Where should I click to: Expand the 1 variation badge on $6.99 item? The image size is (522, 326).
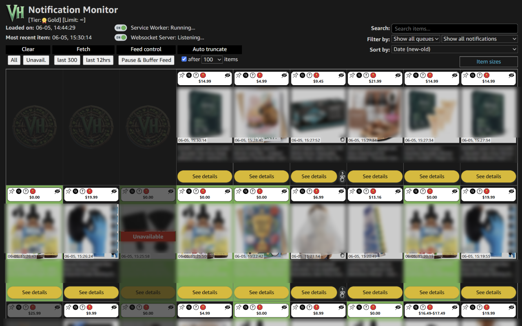click(x=343, y=292)
